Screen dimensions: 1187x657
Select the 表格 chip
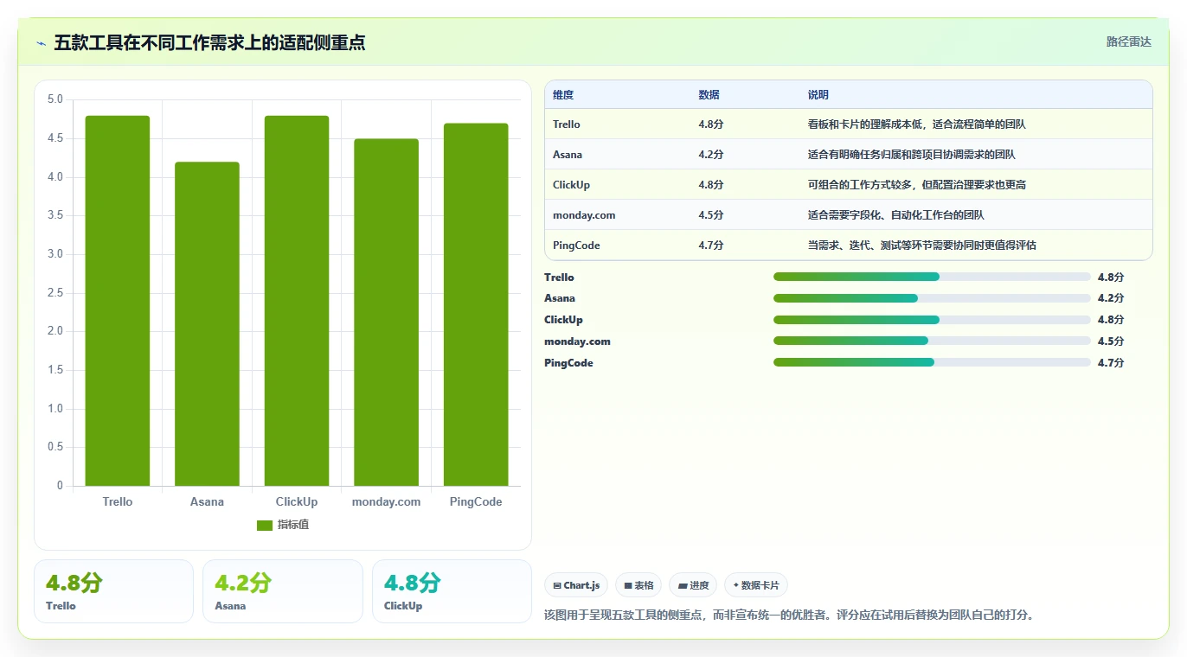(x=638, y=585)
